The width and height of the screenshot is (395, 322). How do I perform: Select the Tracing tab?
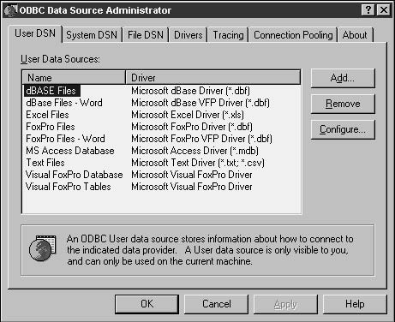(x=228, y=35)
